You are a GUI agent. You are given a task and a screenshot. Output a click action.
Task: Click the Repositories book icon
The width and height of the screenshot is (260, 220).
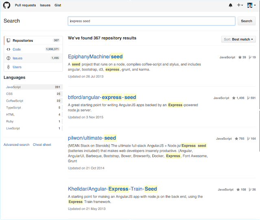9,41
